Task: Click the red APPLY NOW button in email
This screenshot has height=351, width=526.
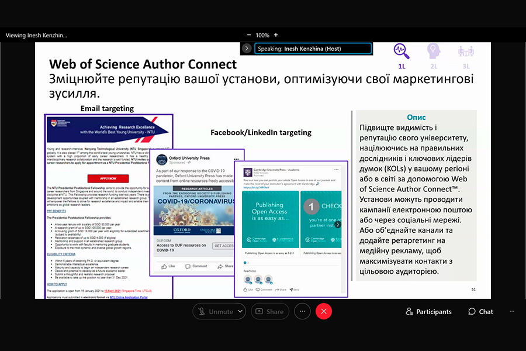Action: click(108, 178)
